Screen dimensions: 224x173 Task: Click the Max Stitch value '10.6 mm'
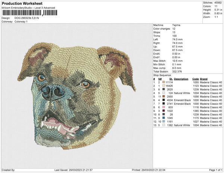[x=177, y=61]
